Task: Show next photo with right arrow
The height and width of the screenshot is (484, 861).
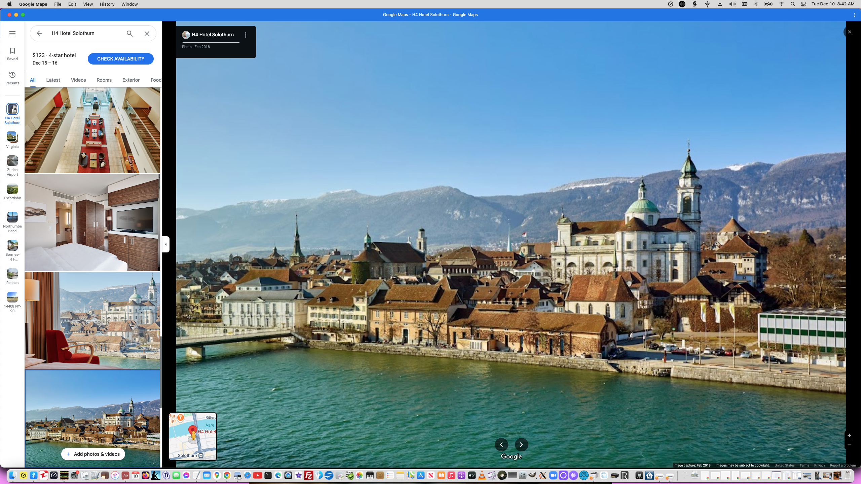Action: (521, 445)
